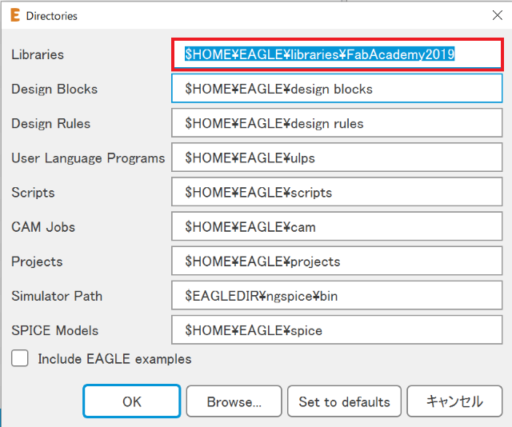Click the User Language Programs path field
The height and width of the screenshot is (427, 512).
coord(337,158)
